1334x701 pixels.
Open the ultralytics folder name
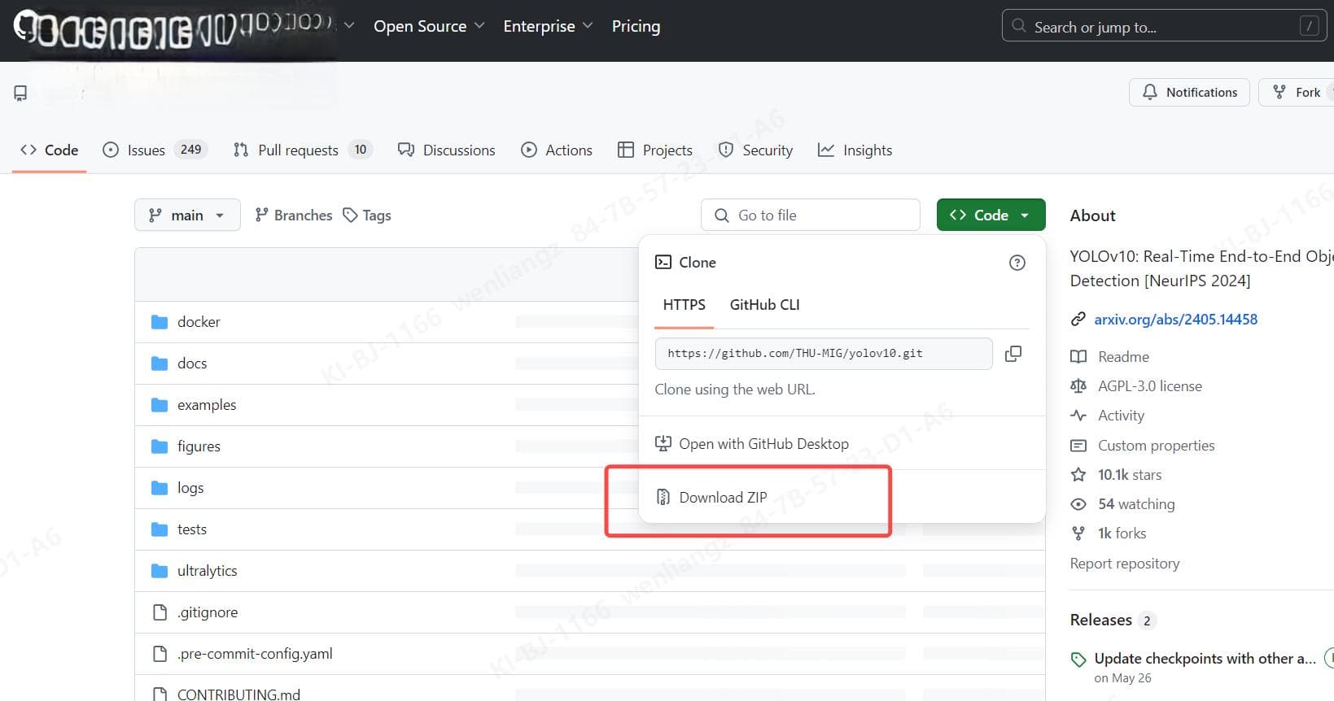click(207, 571)
